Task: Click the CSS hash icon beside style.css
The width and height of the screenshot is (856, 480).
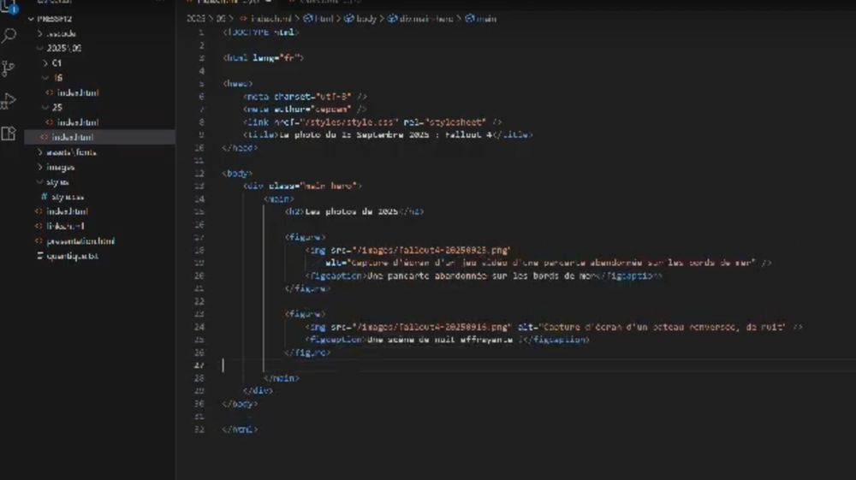Action: (x=45, y=197)
